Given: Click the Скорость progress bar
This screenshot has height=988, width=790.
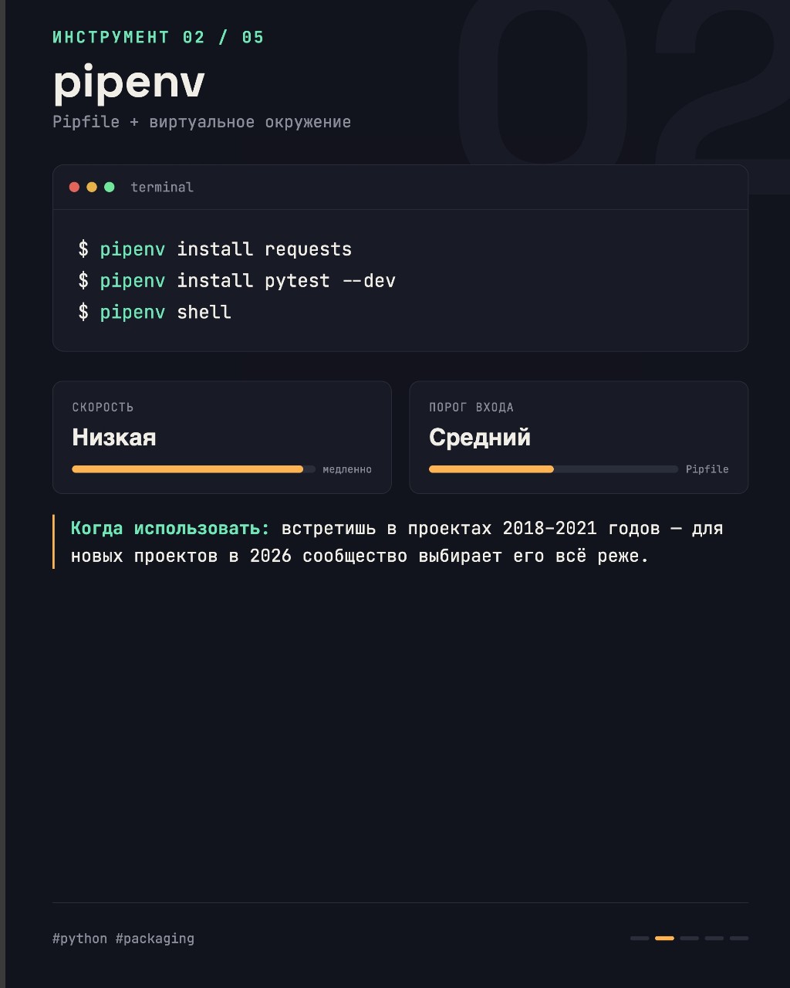Looking at the screenshot, I should (194, 469).
